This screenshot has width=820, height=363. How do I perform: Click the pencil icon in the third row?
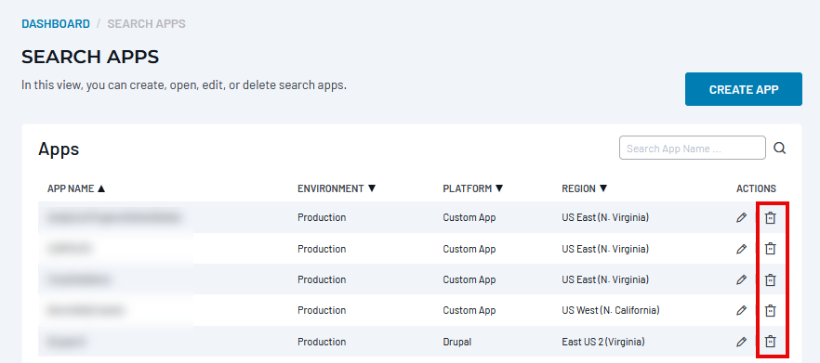[x=741, y=280]
